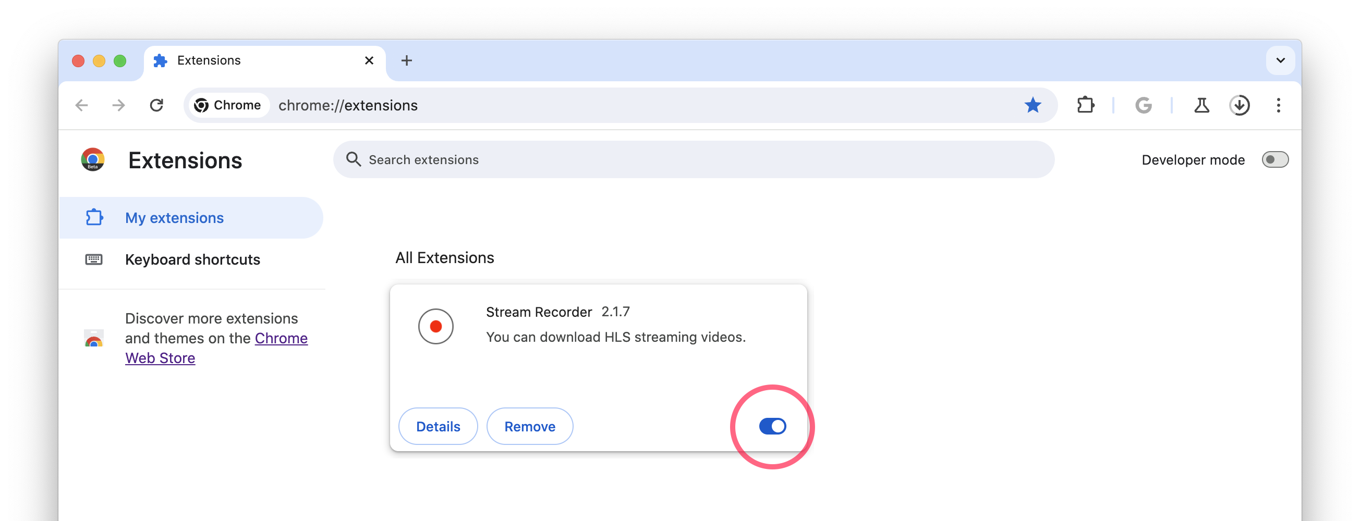Screen dimensions: 1360x521
Task: Open Chrome Labs flask icon
Action: coord(1201,105)
